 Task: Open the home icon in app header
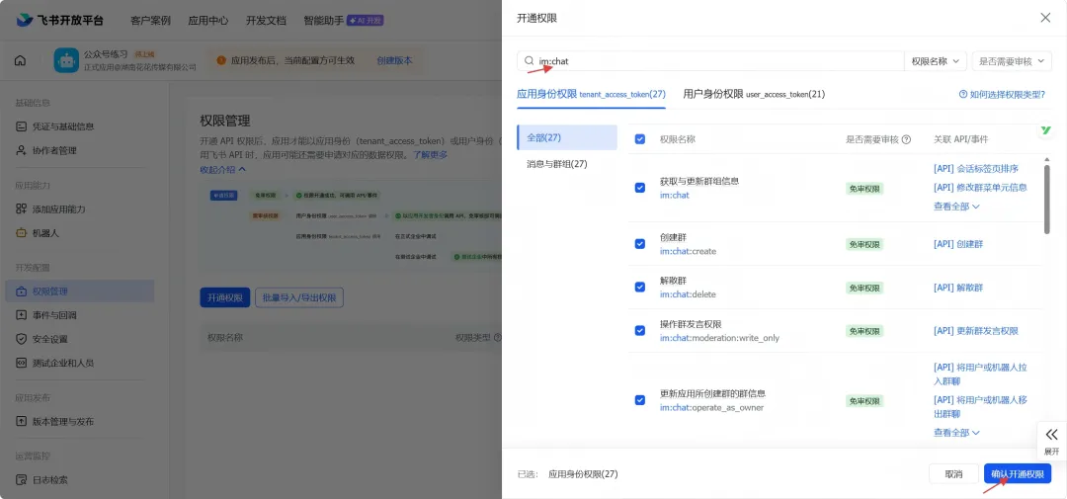[21, 60]
